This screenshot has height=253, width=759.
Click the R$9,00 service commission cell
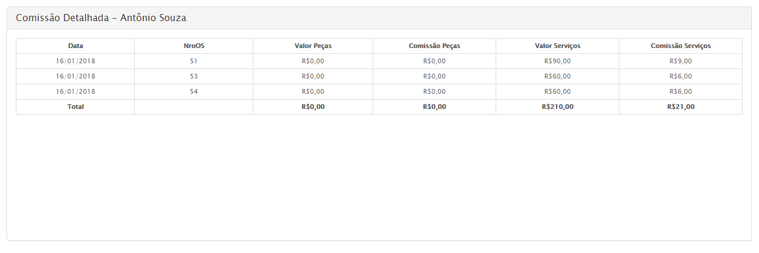pyautogui.click(x=680, y=61)
